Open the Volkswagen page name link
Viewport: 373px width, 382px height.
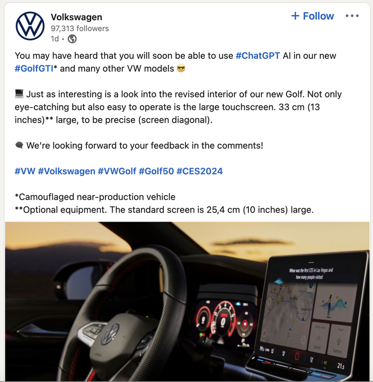(76, 17)
